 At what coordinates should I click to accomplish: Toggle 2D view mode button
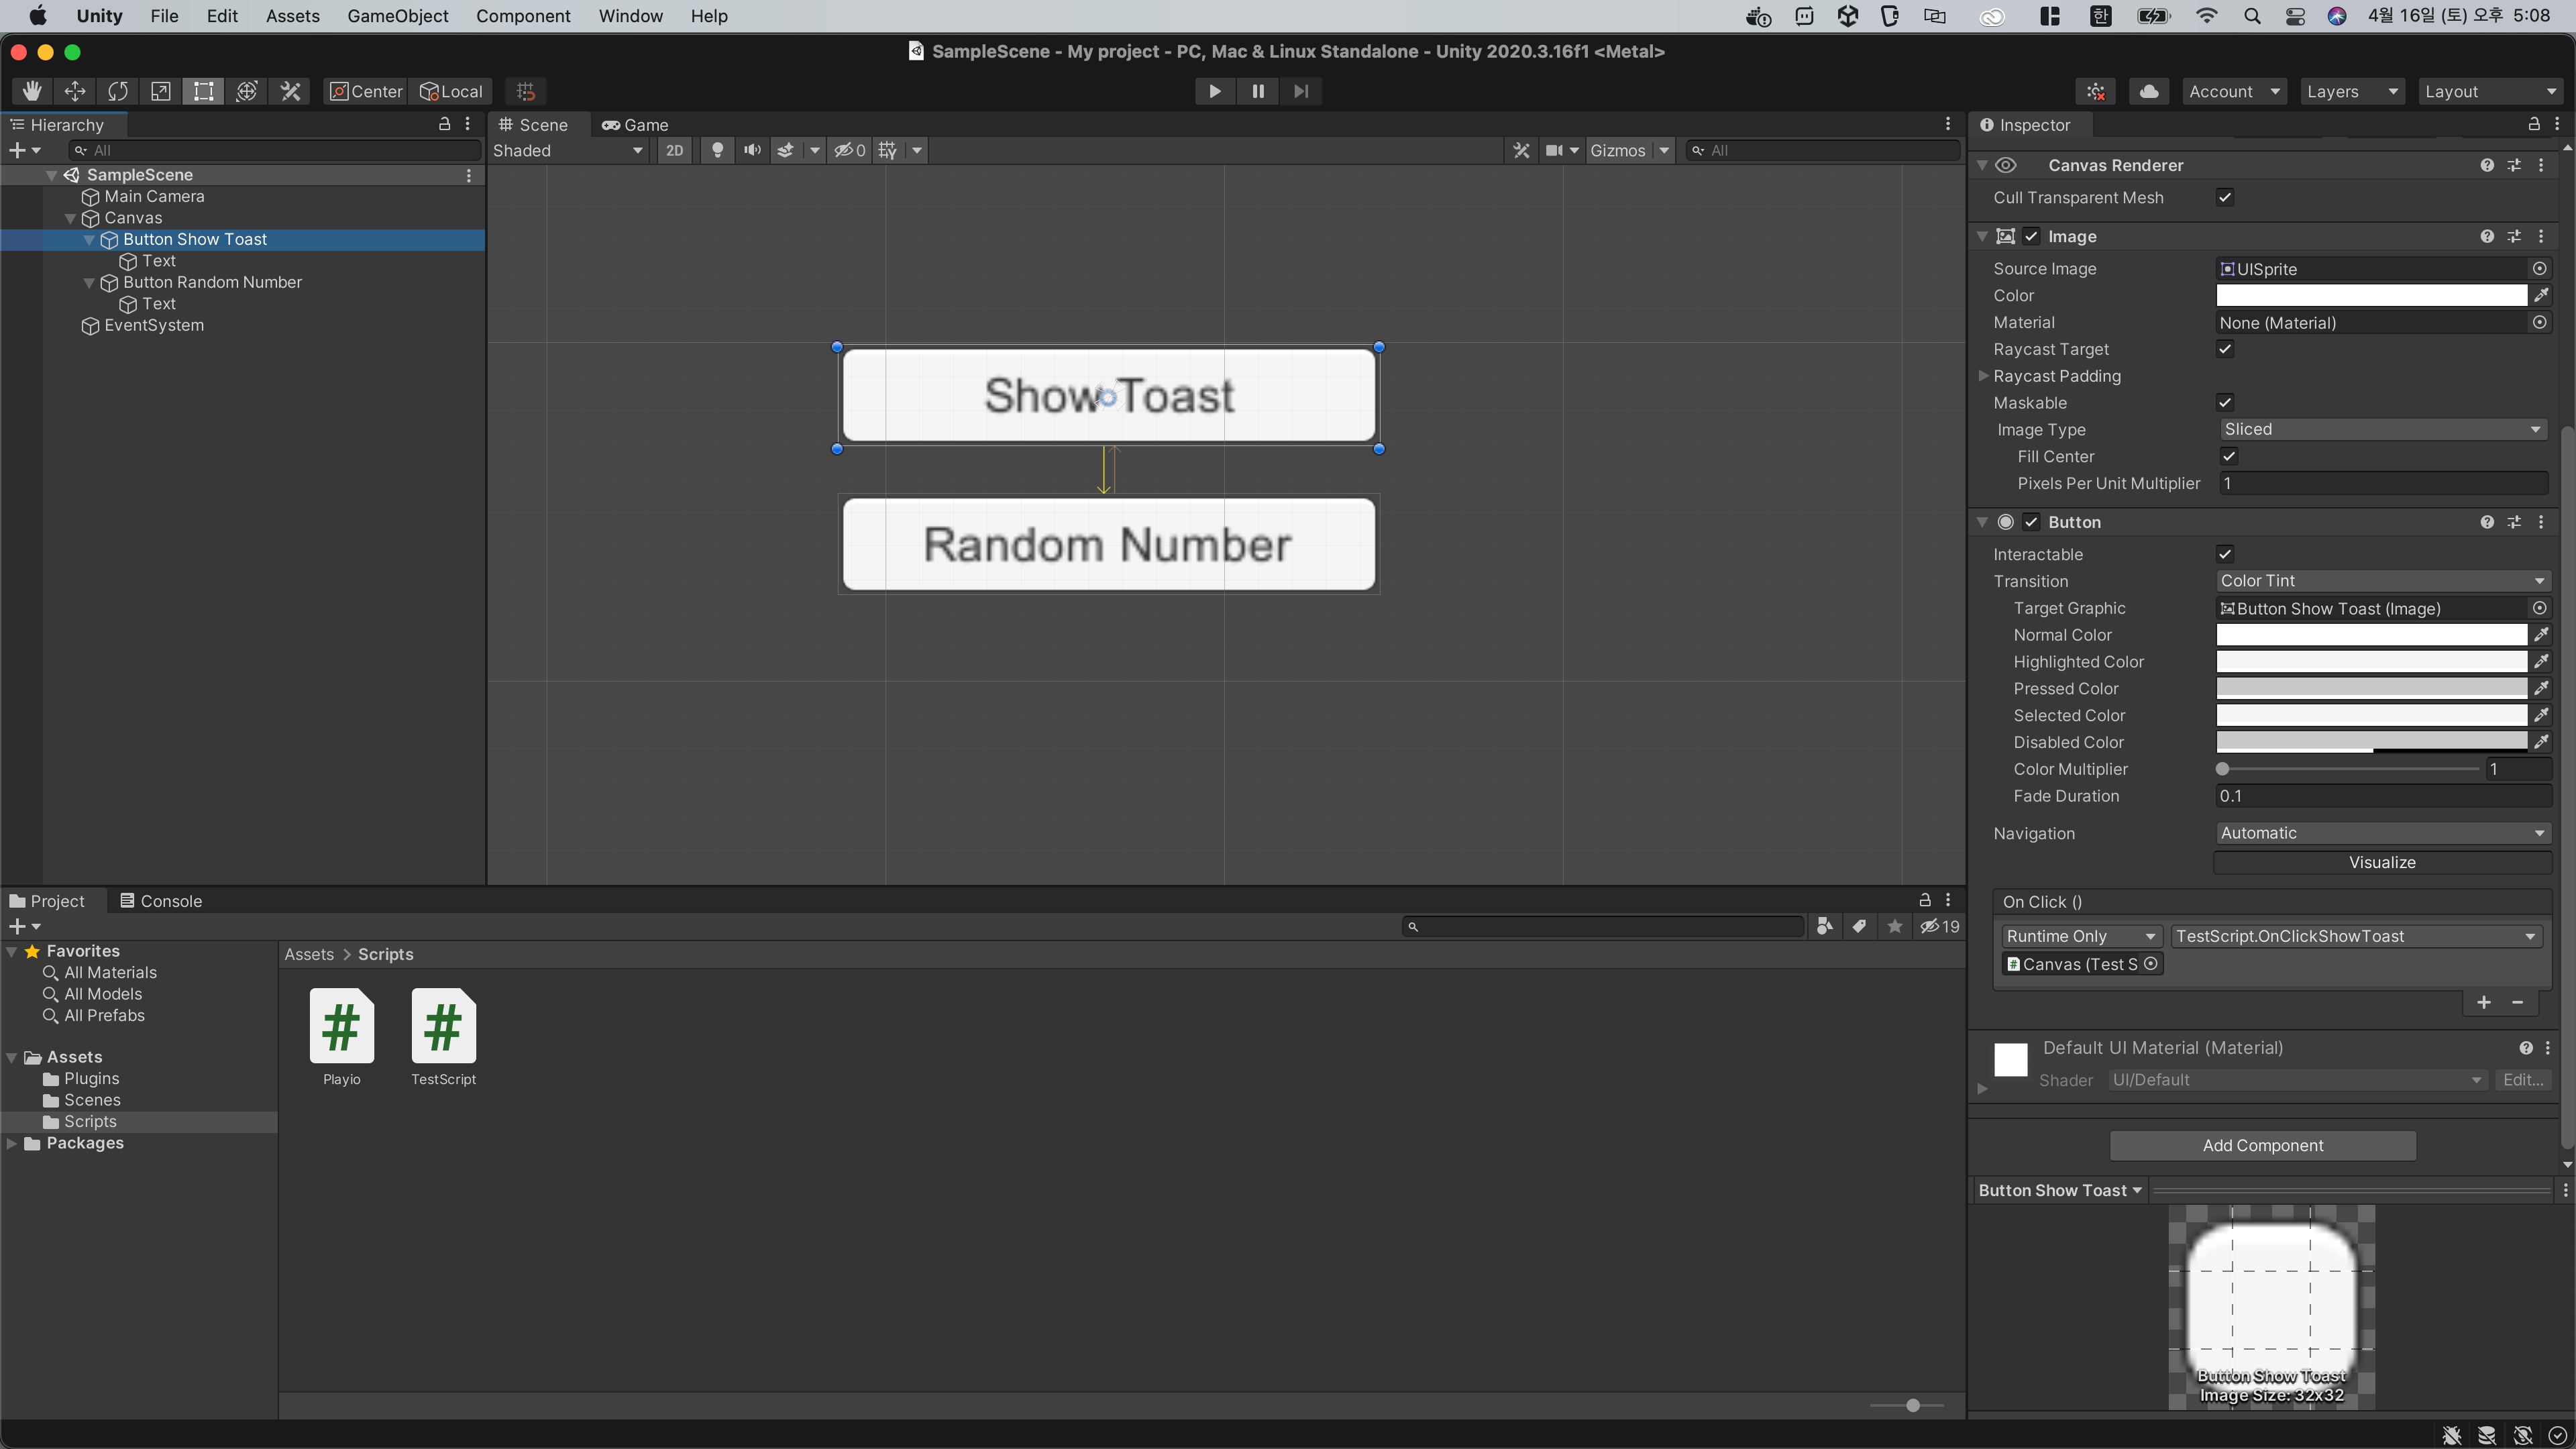point(674,150)
